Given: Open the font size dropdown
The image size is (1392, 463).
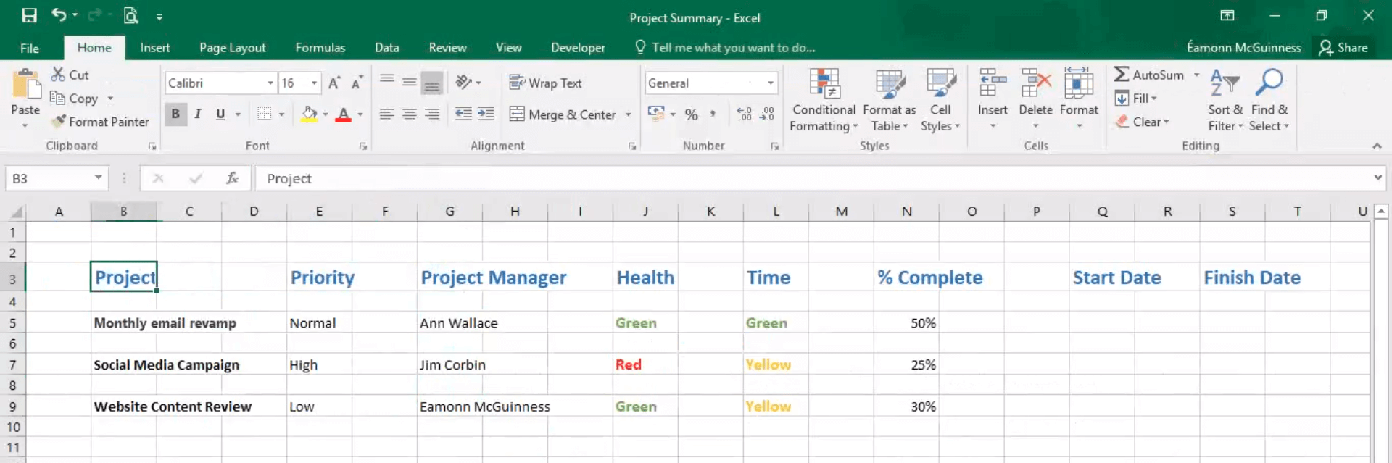Looking at the screenshot, I should point(314,83).
